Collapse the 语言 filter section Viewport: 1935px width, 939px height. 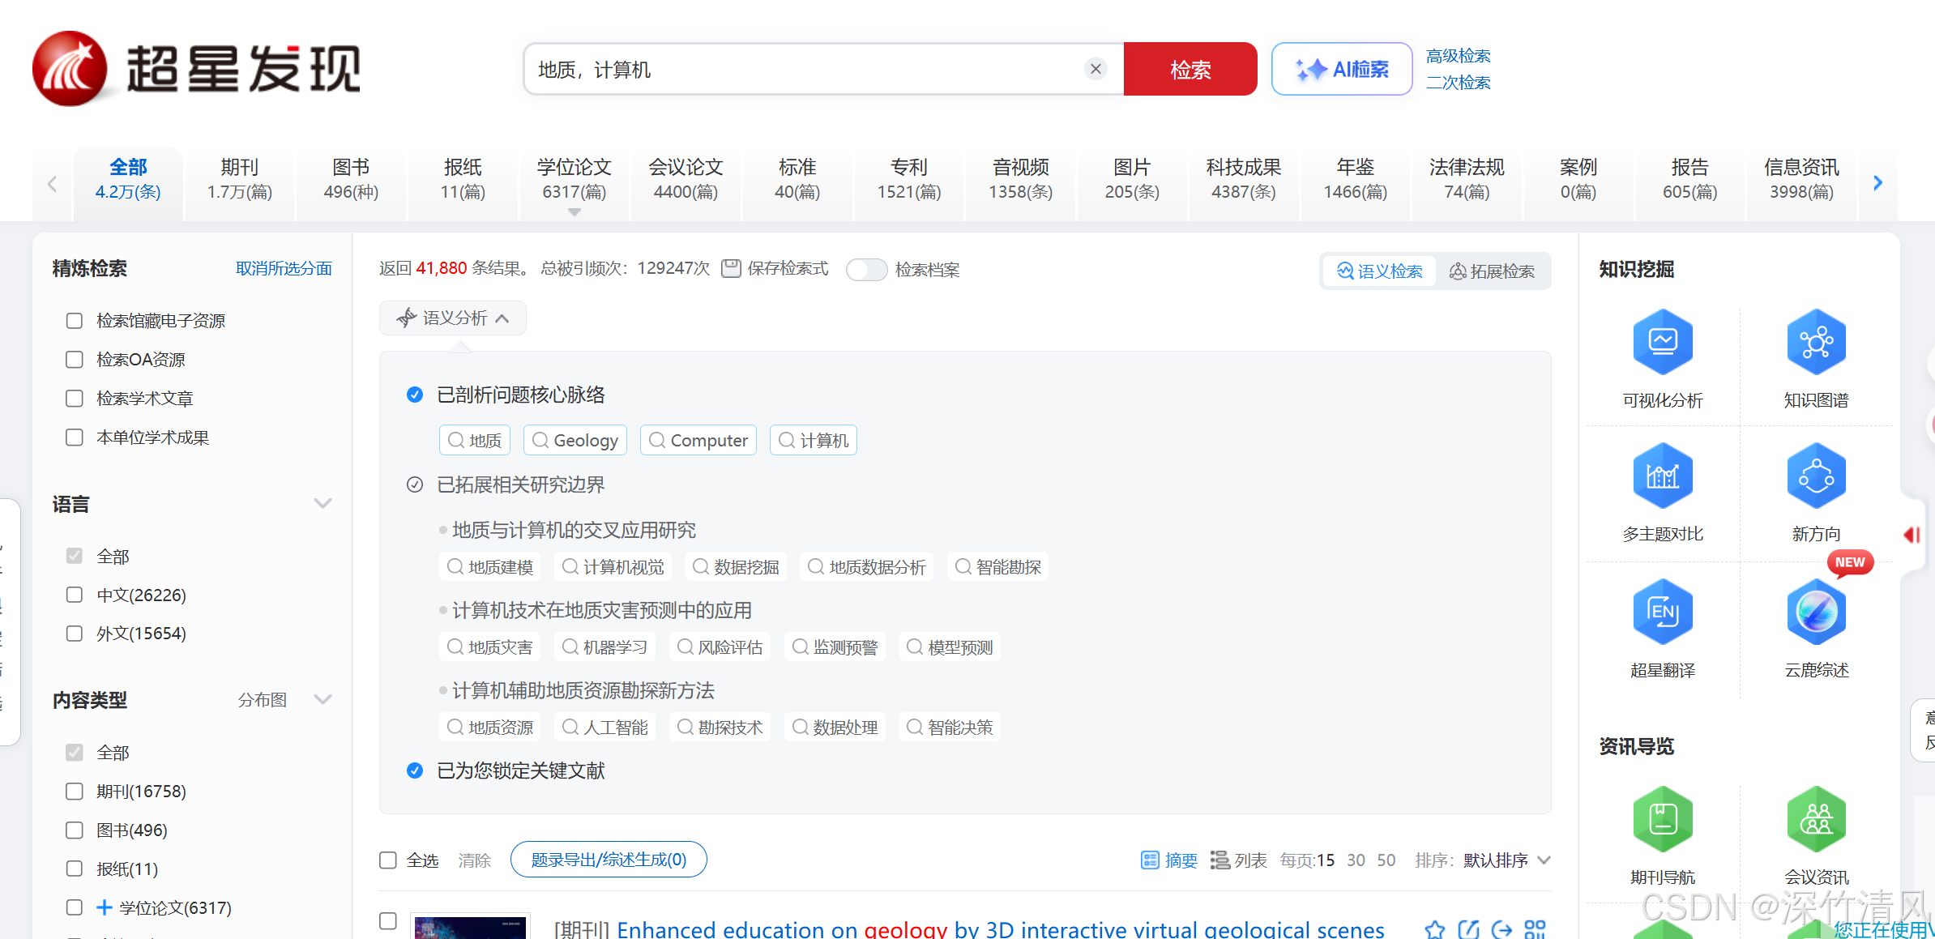click(322, 504)
